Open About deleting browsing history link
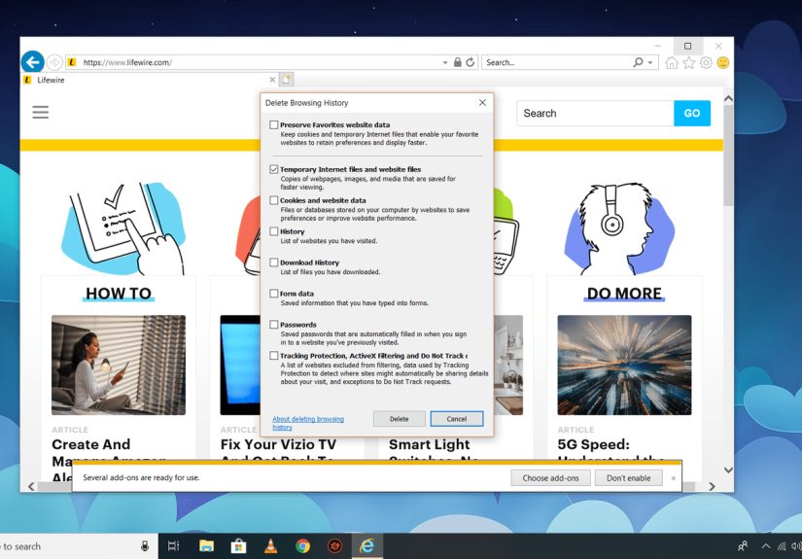This screenshot has height=559, width=802. tap(308, 423)
